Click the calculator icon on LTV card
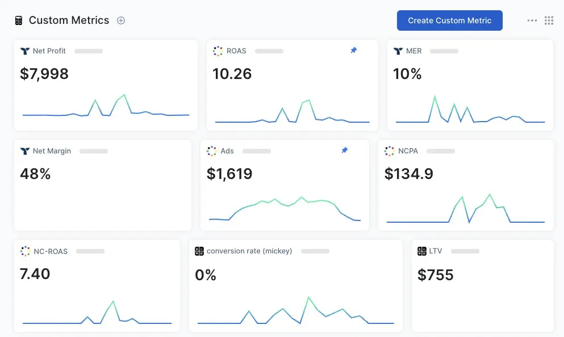 [422, 251]
